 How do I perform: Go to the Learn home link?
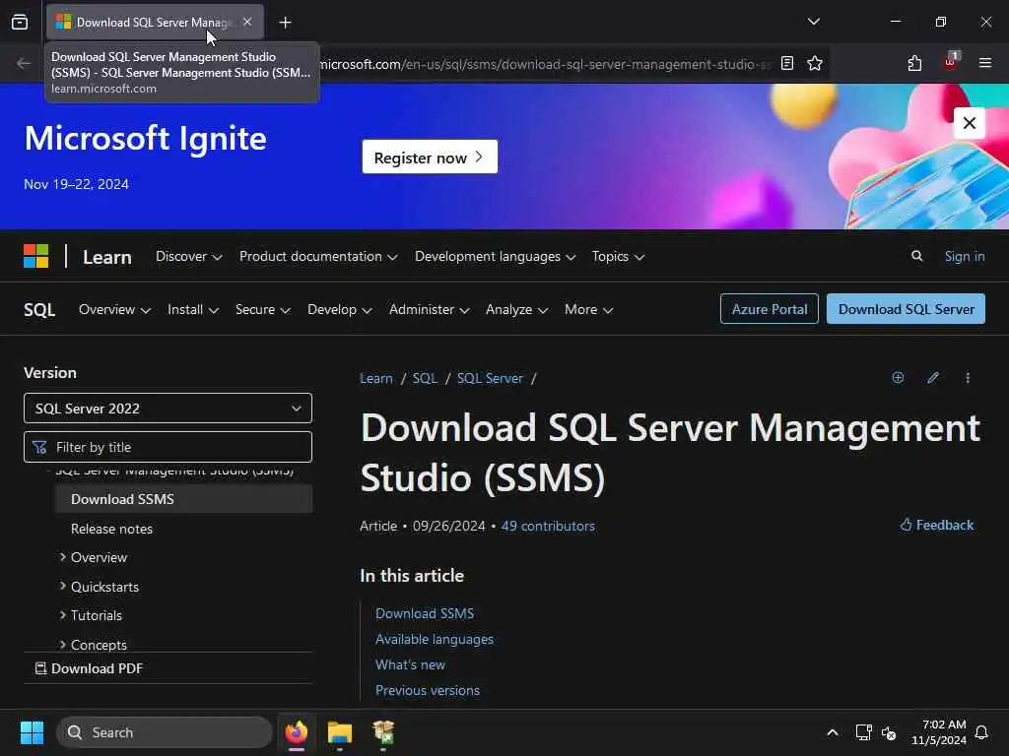(x=107, y=257)
